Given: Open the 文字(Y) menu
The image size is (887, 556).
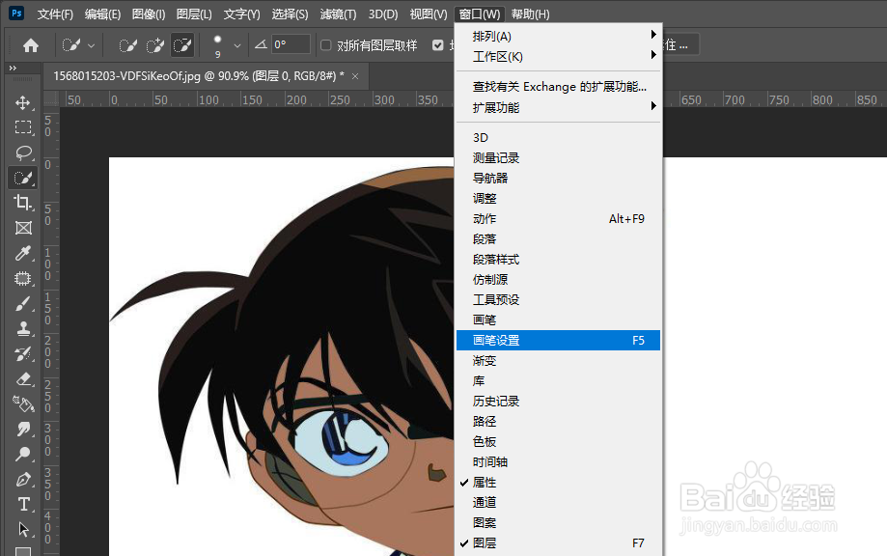Looking at the screenshot, I should click(241, 14).
